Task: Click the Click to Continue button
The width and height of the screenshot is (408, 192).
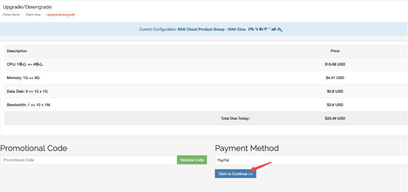Action: 235,174
